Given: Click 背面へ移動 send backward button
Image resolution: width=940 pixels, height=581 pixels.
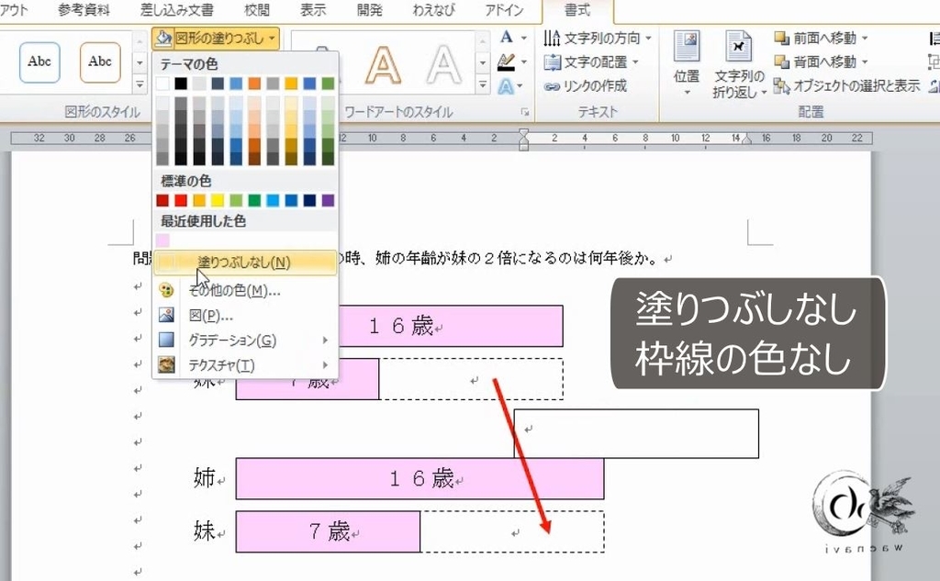Looking at the screenshot, I should pos(821,61).
